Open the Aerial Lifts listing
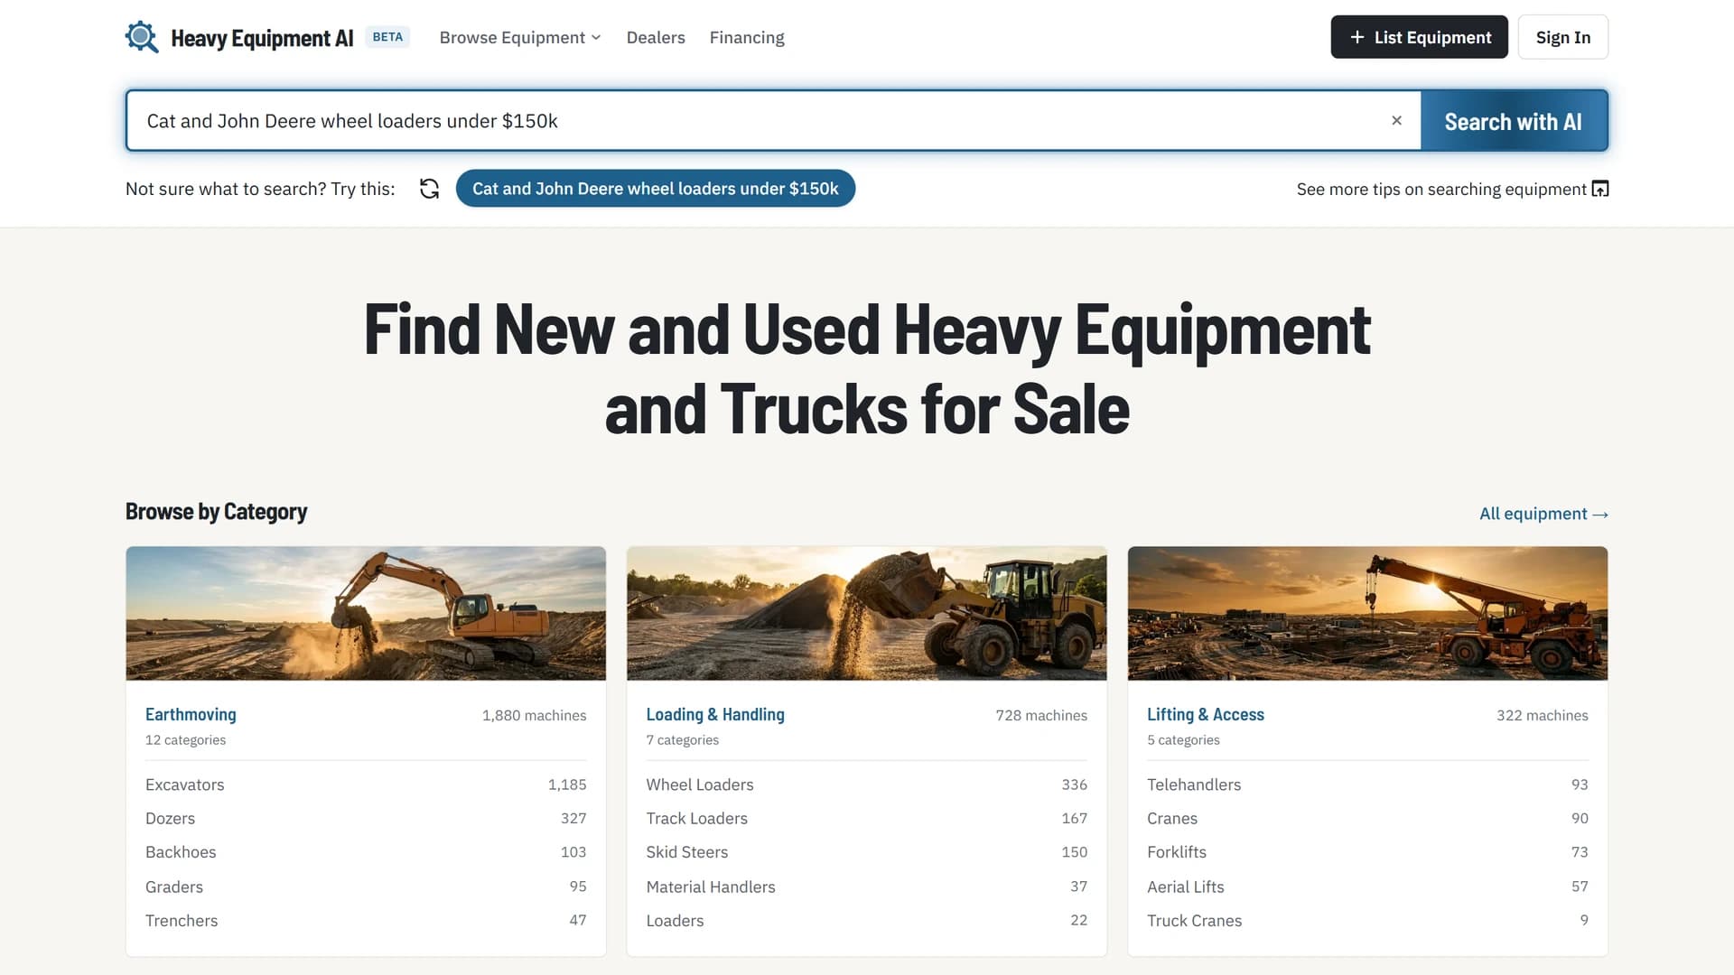The image size is (1734, 975). (1367, 887)
